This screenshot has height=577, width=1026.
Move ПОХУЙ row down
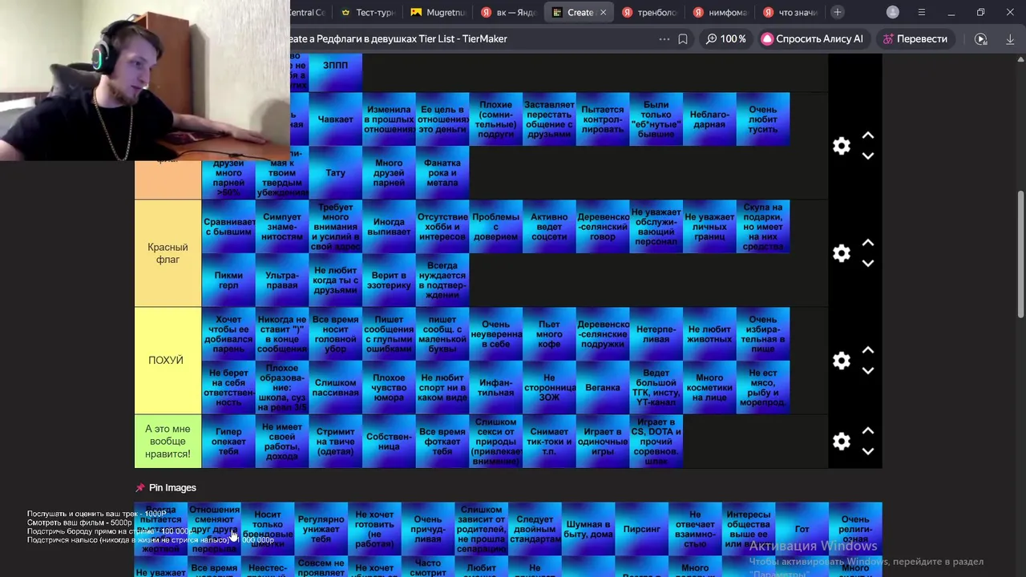(x=868, y=371)
